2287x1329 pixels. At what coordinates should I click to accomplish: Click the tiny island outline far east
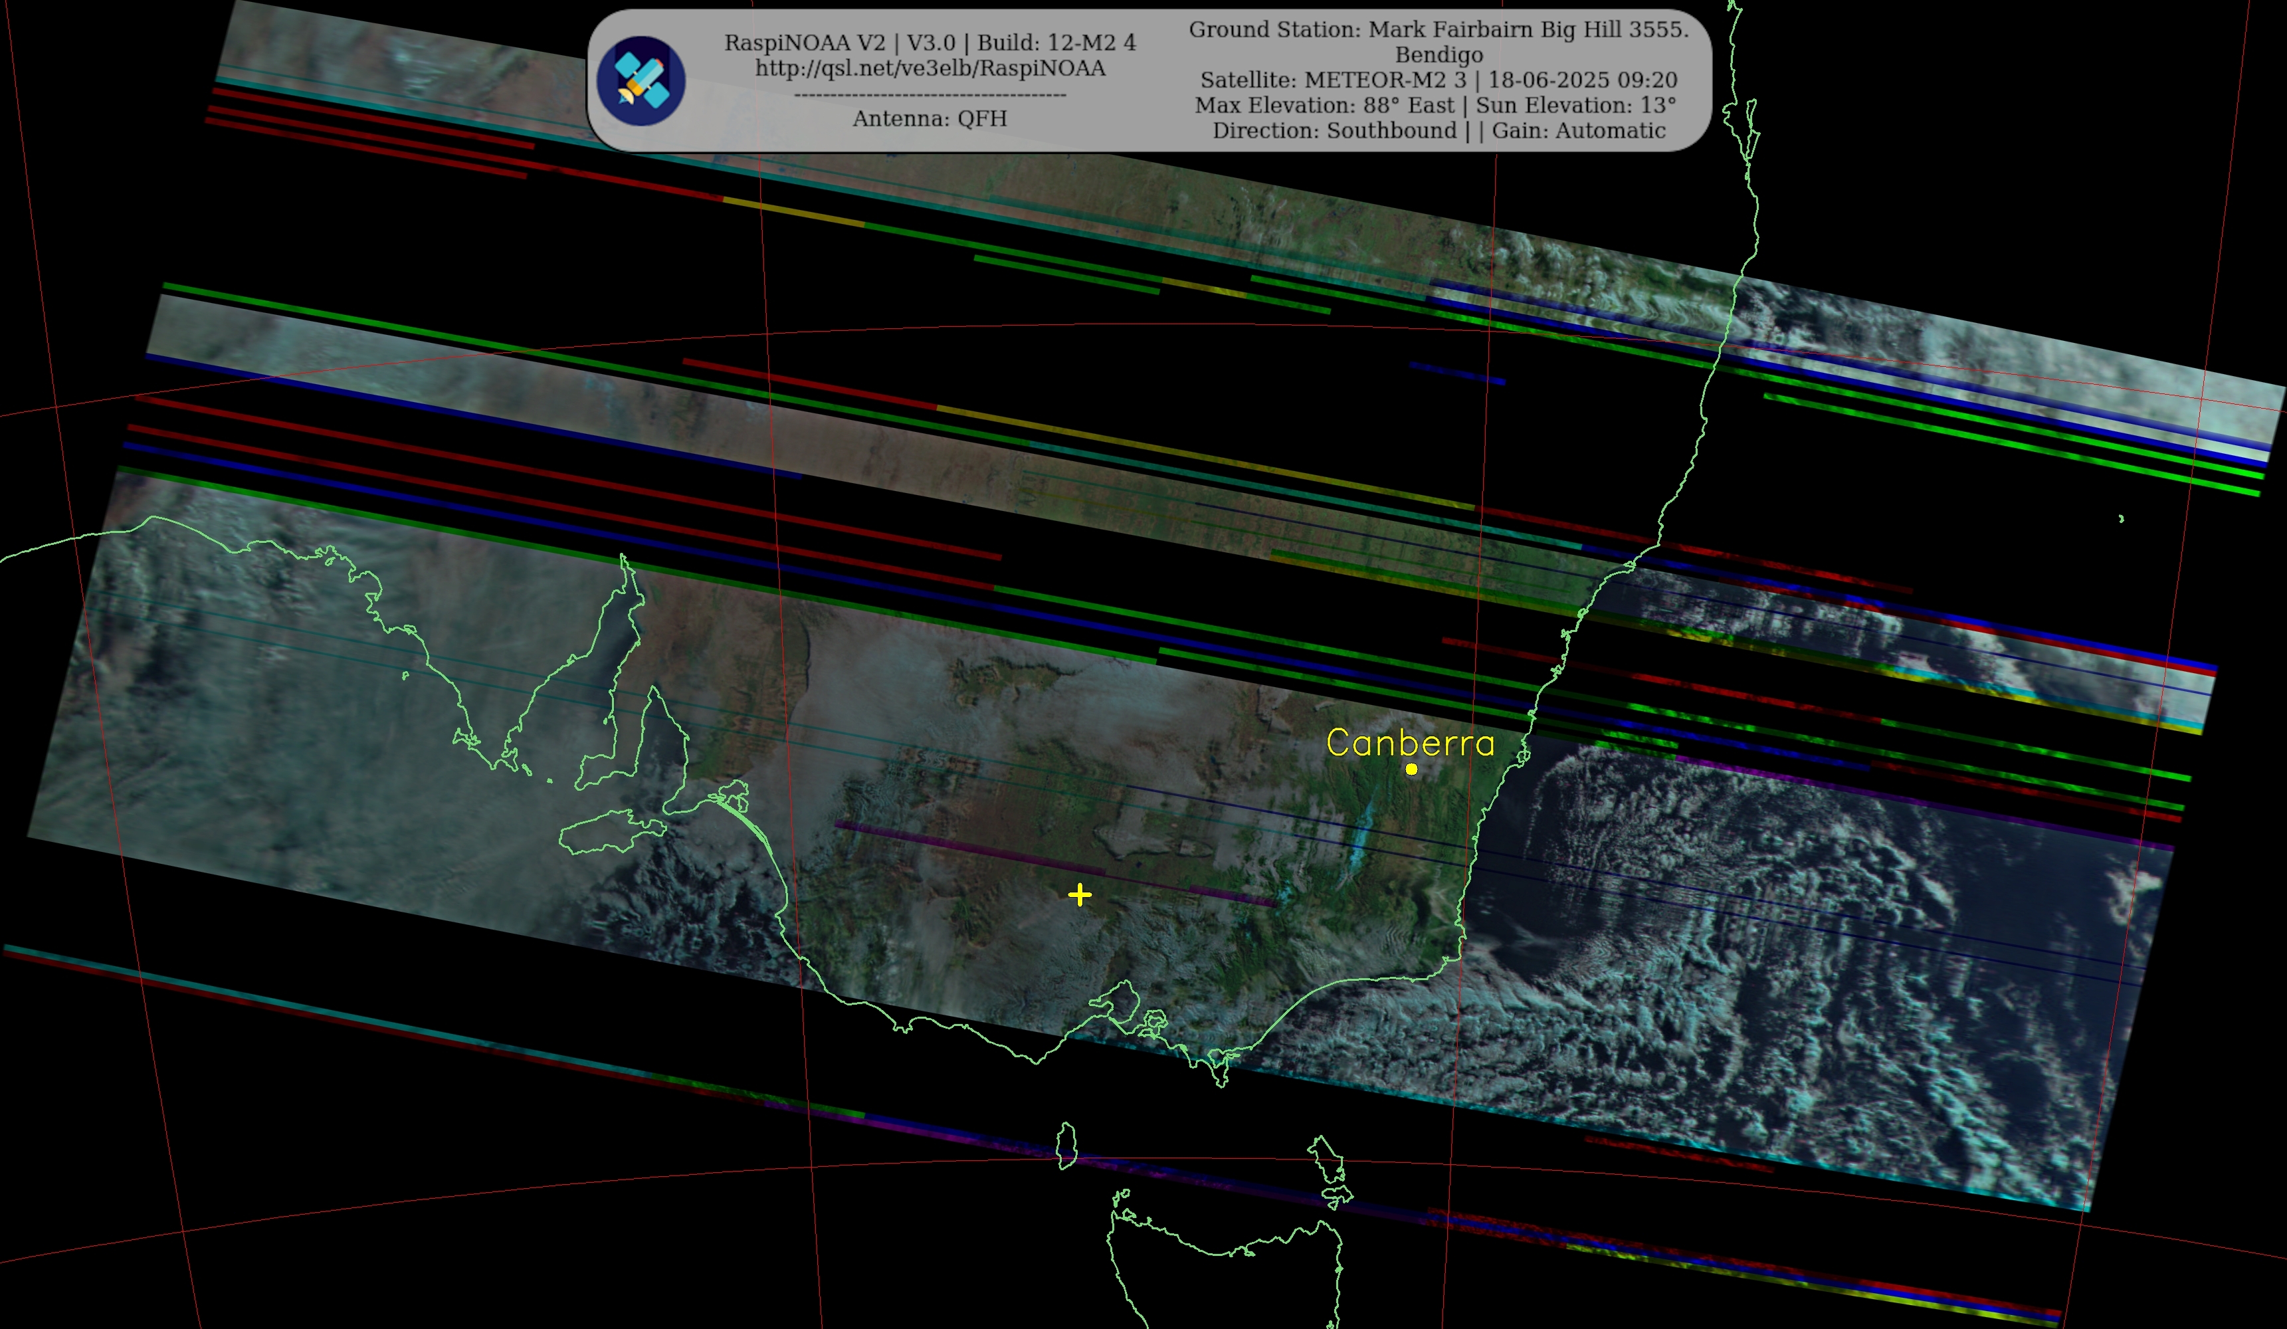2121,518
